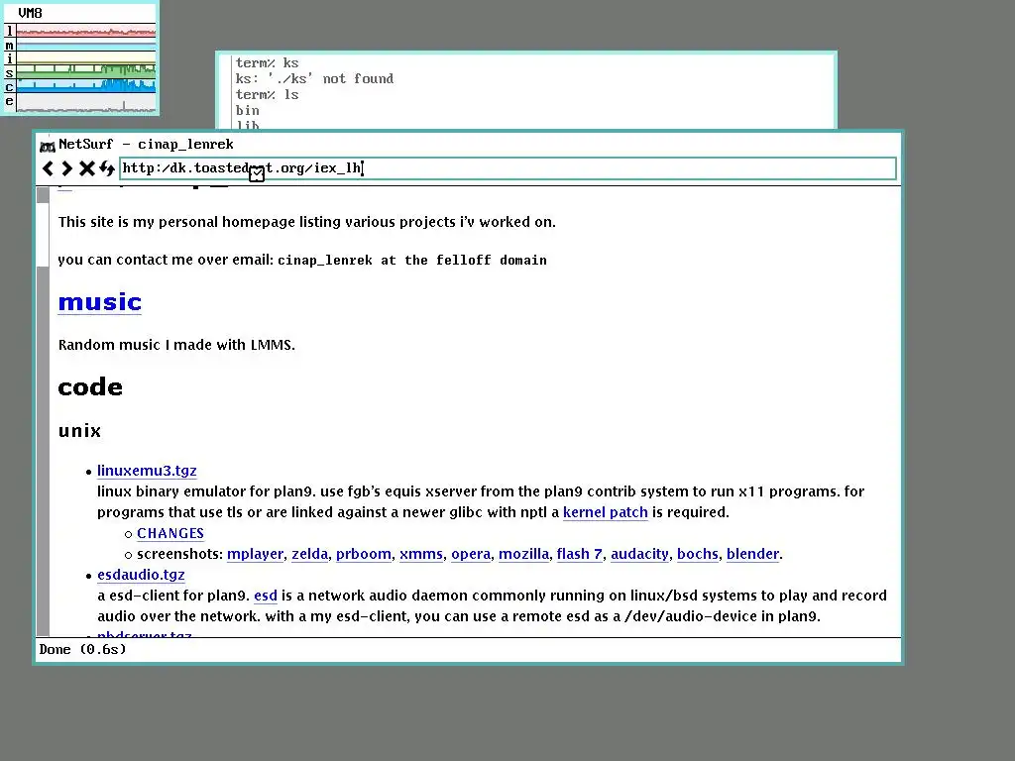1015x761 pixels.
Task: Click the NetSurf - cinap_lenrek title bar
Action: (x=468, y=144)
